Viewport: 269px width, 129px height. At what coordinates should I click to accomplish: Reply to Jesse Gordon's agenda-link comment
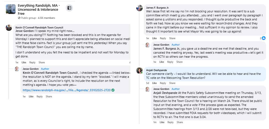[x=39, y=97]
